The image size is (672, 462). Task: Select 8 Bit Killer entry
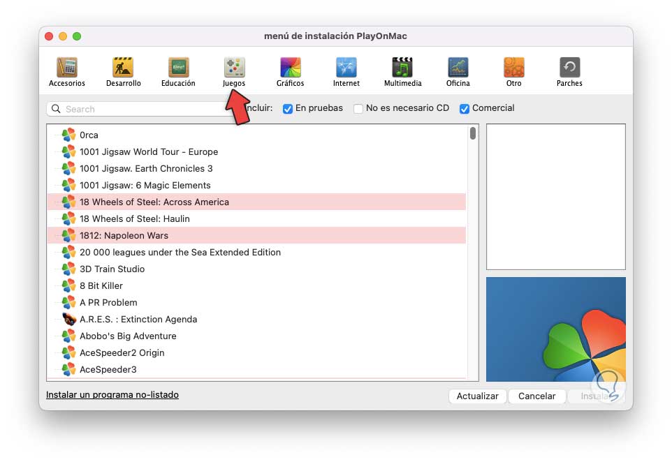pos(256,285)
